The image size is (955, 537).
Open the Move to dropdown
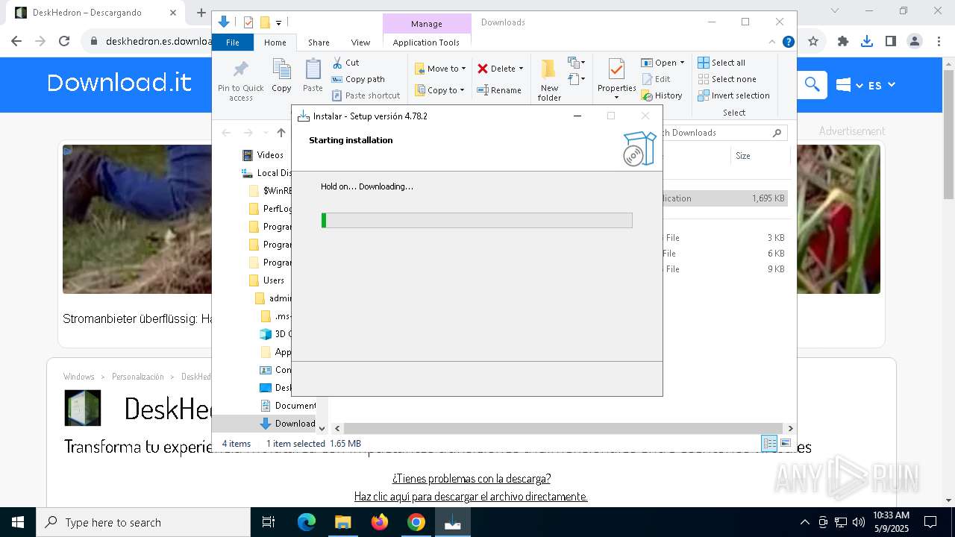440,69
